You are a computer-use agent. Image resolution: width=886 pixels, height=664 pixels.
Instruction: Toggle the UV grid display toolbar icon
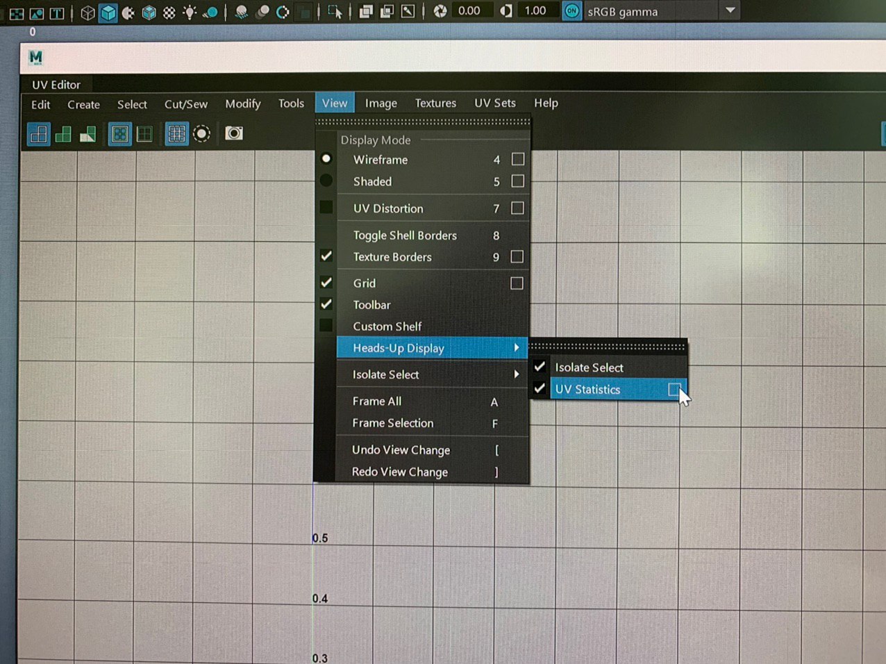[x=176, y=133]
